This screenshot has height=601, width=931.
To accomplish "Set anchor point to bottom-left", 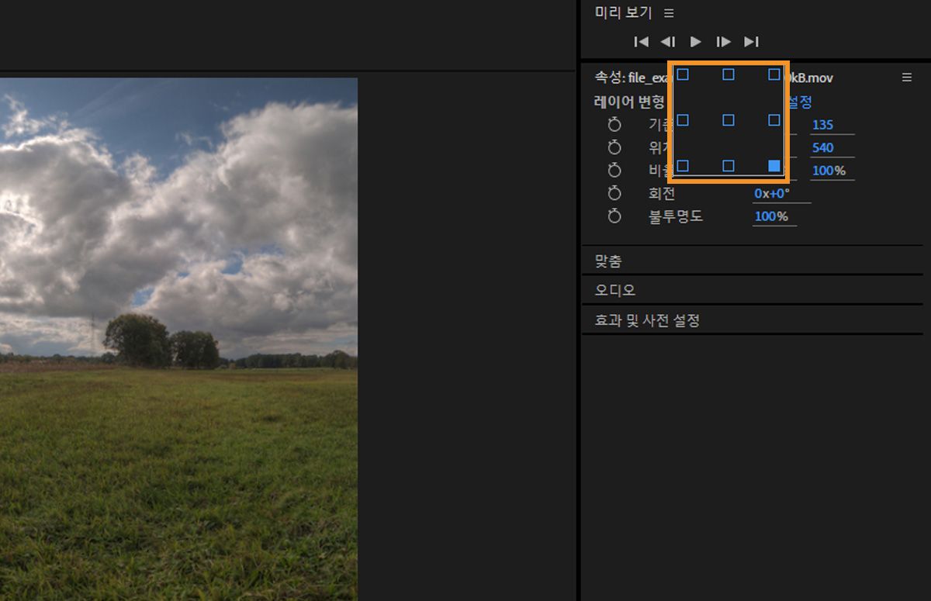I will (x=683, y=166).
